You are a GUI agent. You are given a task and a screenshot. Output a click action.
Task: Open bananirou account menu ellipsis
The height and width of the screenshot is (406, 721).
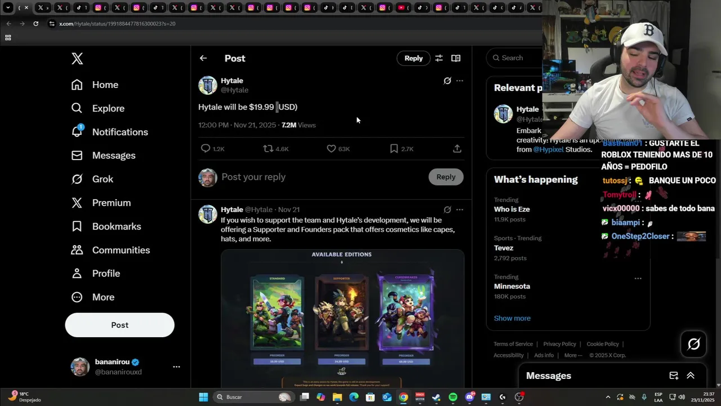point(176,367)
